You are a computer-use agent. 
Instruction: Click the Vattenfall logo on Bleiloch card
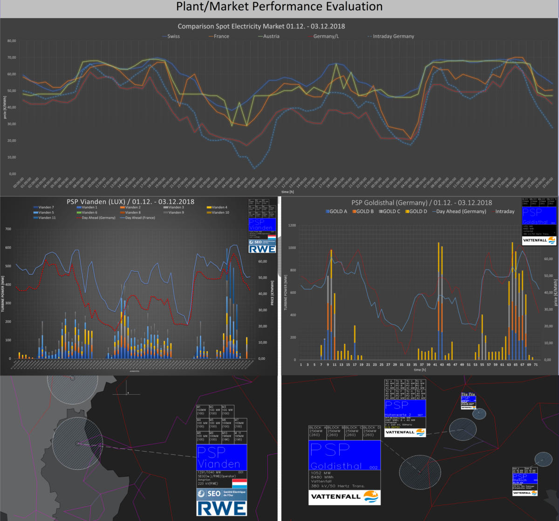525,493
